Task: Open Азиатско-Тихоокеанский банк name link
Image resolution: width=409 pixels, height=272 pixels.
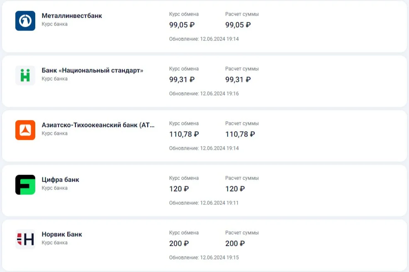Action: tap(98, 125)
